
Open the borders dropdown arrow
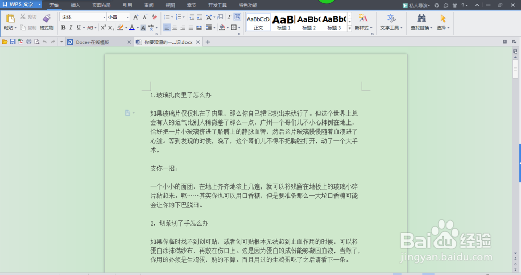point(239,28)
